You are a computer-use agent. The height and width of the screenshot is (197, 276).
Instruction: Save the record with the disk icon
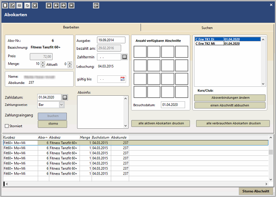(x=20, y=5)
